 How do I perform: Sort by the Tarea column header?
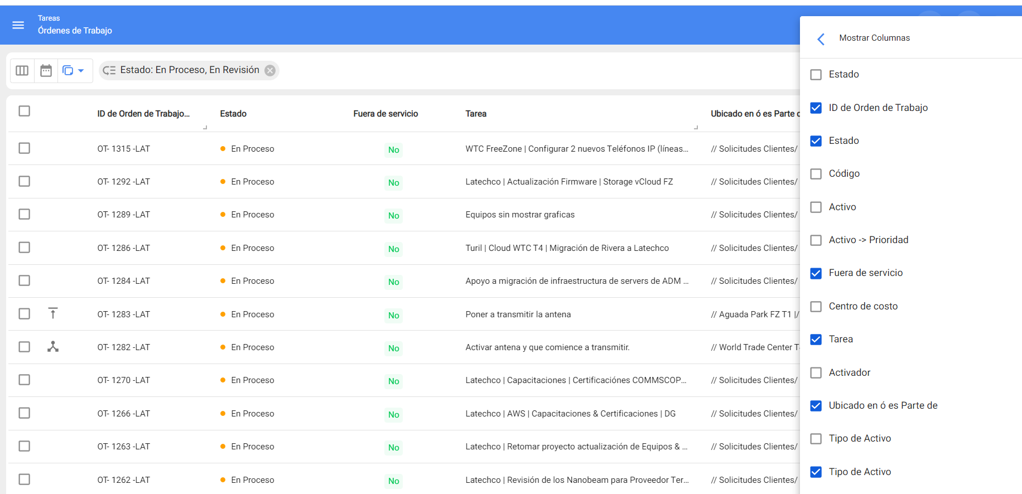(x=476, y=114)
